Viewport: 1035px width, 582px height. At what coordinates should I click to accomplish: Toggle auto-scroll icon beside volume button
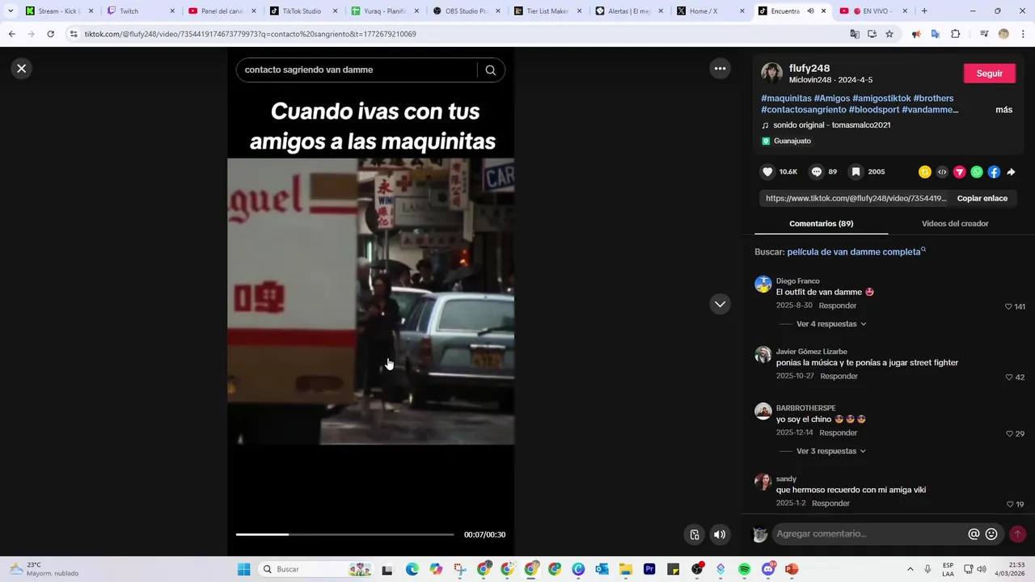pos(695,534)
